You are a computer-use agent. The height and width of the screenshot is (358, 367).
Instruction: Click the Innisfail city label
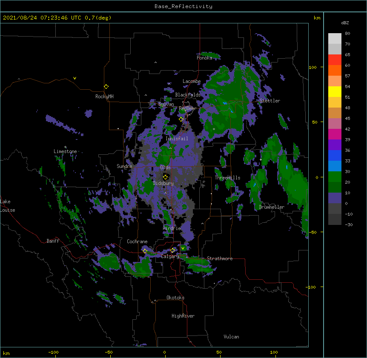click(x=177, y=139)
